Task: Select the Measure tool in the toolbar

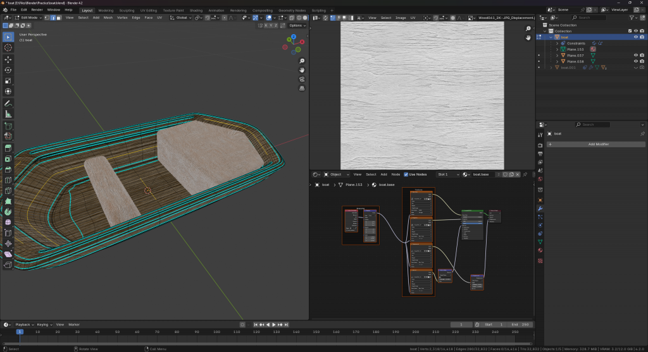Action: 8,114
